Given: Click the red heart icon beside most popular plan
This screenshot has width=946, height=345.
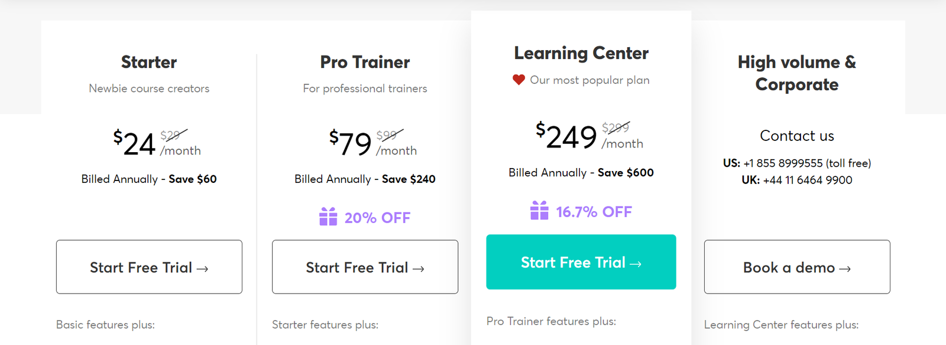Looking at the screenshot, I should (x=519, y=80).
